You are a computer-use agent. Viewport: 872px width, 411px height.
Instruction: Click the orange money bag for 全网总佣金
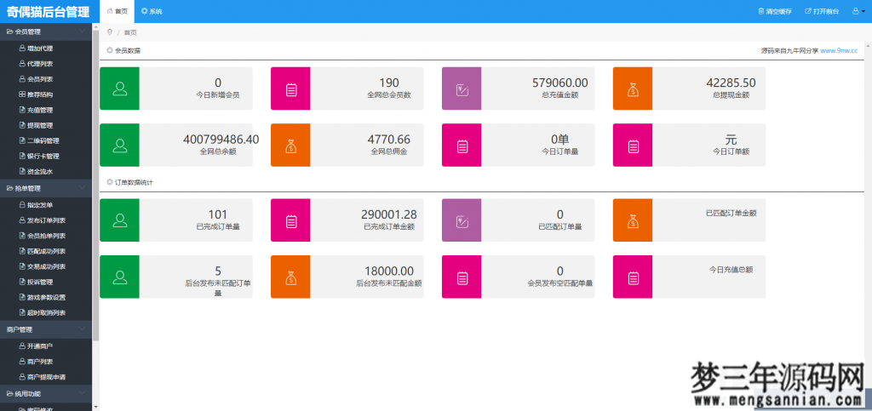point(290,145)
